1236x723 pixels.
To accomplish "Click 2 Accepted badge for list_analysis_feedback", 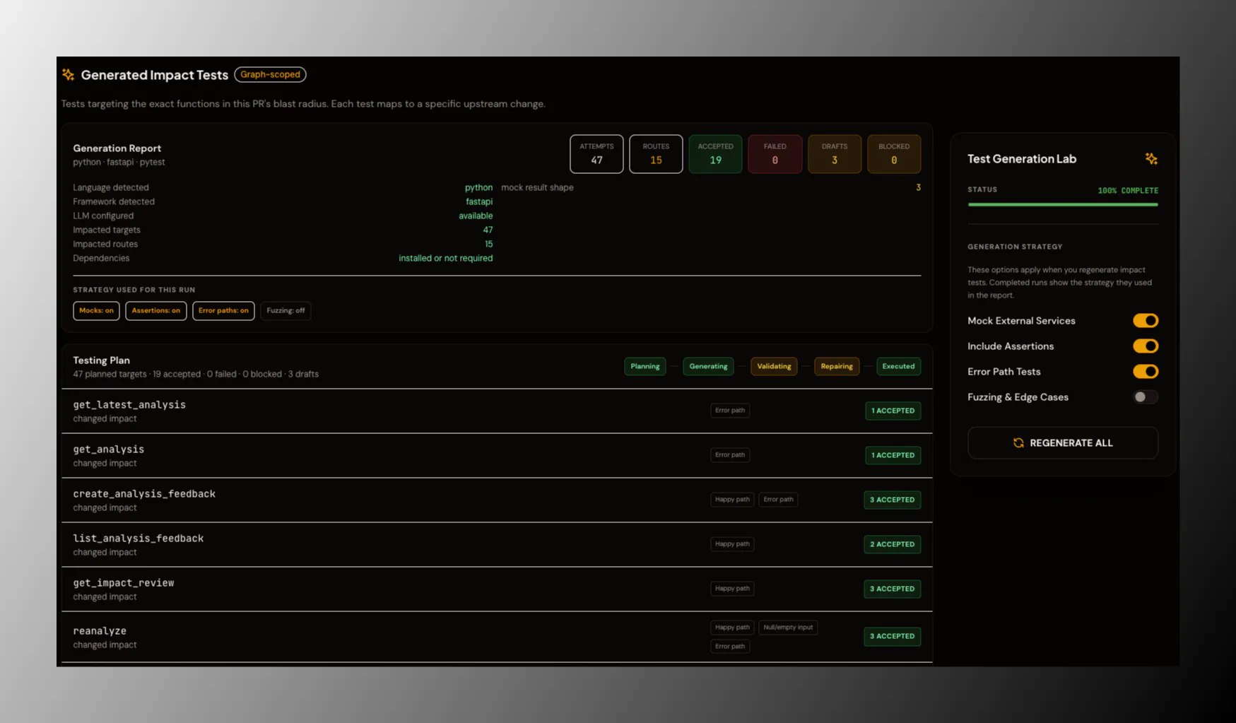I will pyautogui.click(x=892, y=544).
